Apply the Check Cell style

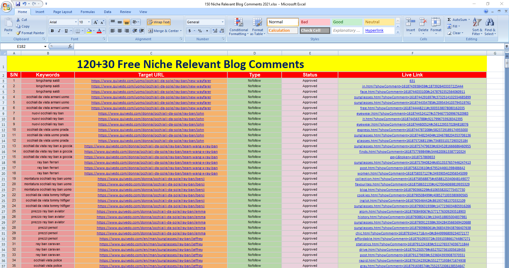coord(315,31)
